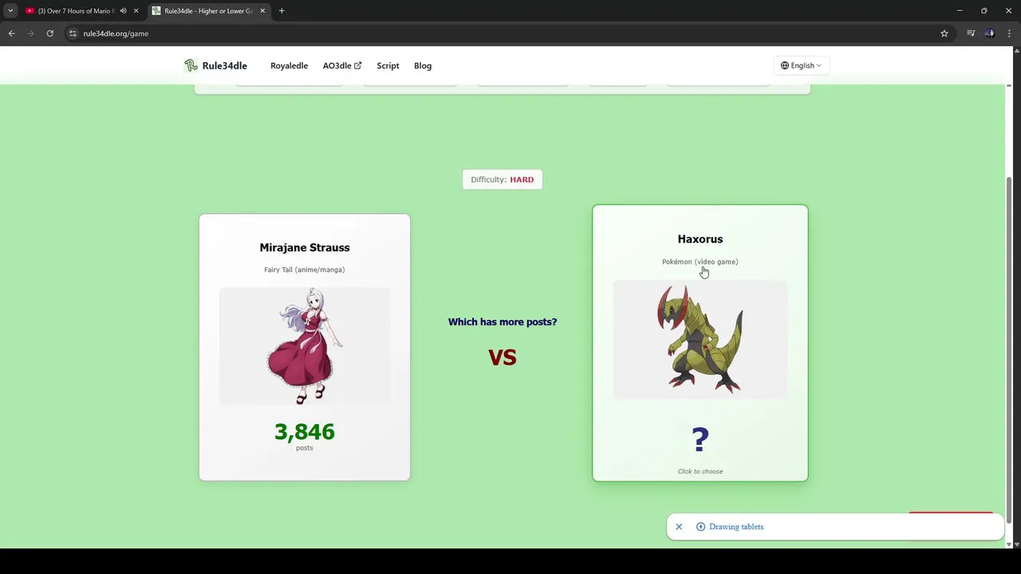The image size is (1021, 574).
Task: Go to the Script page
Action: pyautogui.click(x=388, y=65)
